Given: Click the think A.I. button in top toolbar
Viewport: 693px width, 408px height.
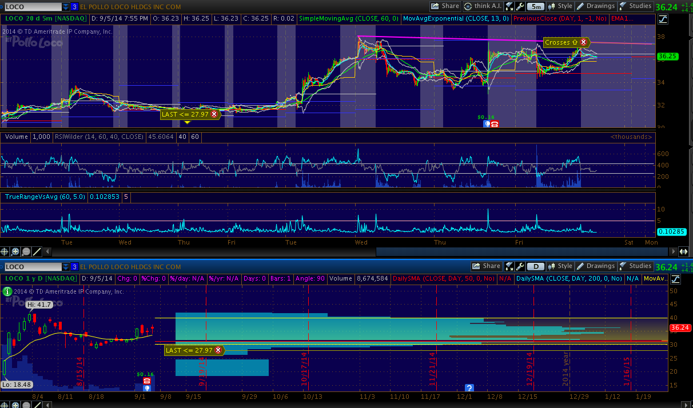Looking at the screenshot, I should pos(484,6).
